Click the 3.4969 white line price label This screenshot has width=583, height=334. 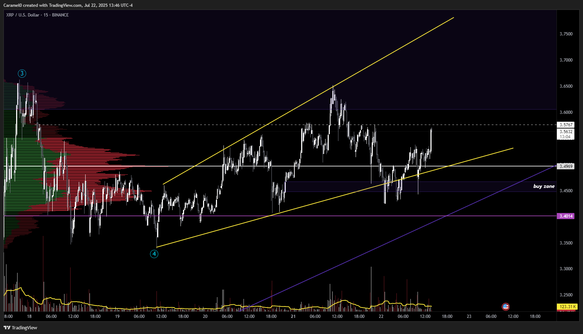[566, 166]
